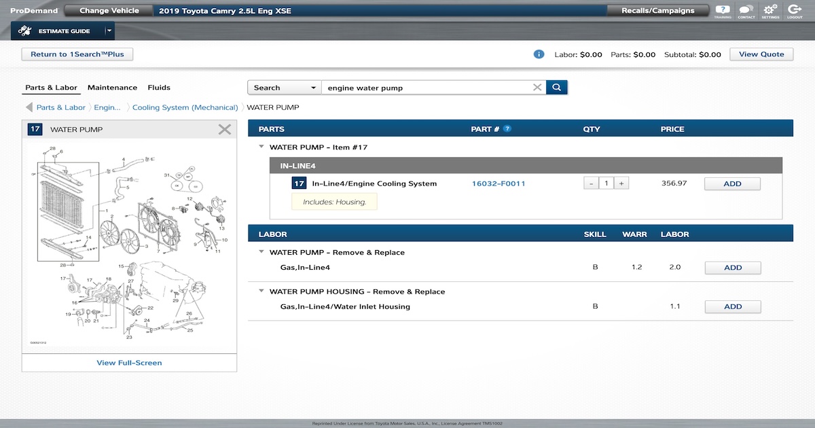
Task: Select the Parts & Labor tab
Action: (x=52, y=88)
